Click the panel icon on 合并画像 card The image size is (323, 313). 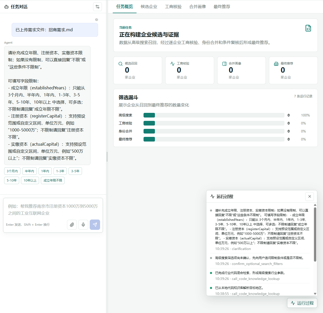224,64
